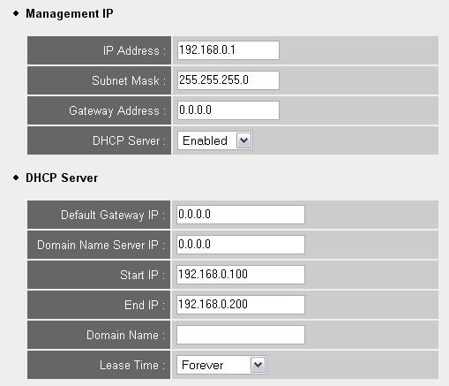
Task: Focus the Gateway Address field
Action: (x=228, y=110)
